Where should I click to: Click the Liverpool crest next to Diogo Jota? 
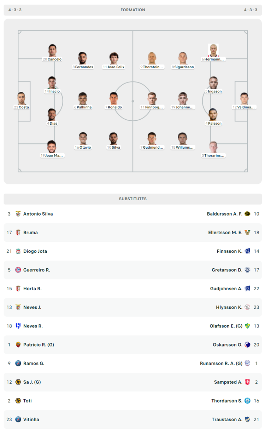click(18, 251)
